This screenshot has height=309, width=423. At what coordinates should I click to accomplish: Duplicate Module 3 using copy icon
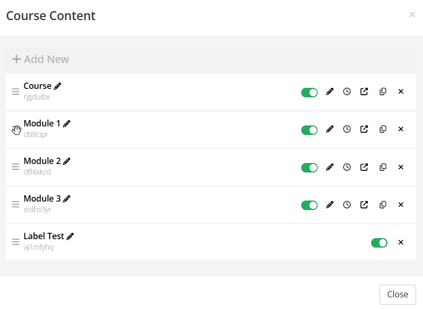point(383,205)
